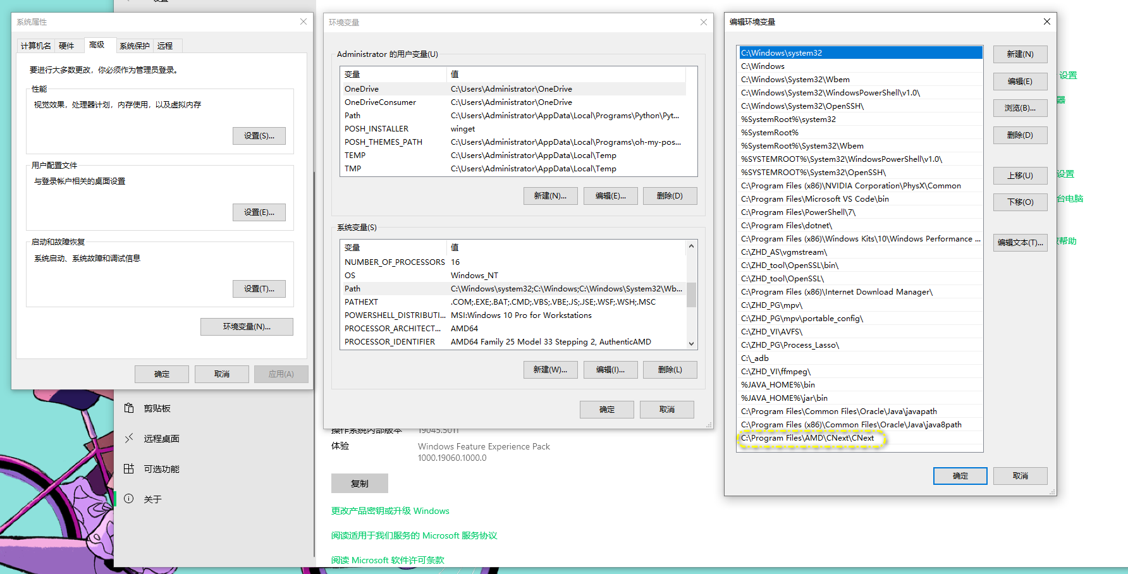Open the 系统保护 tab
This screenshot has height=574, width=1128.
tap(135, 46)
